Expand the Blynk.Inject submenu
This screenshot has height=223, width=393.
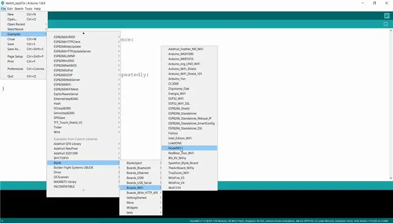tap(141, 163)
